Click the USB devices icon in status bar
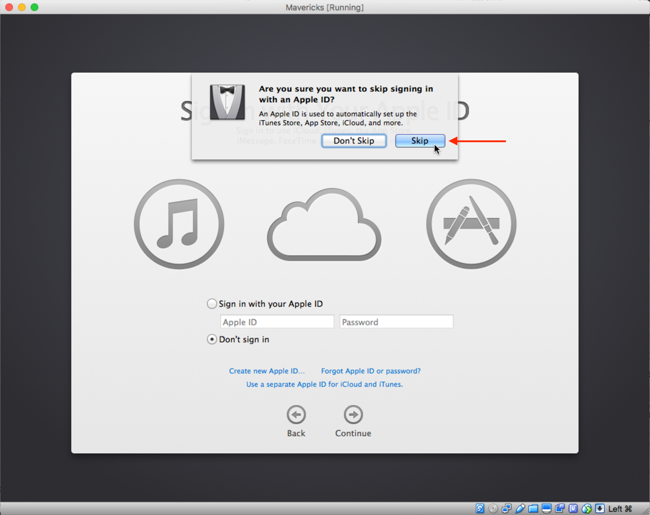Image resolution: width=650 pixels, height=515 pixels. (x=520, y=509)
